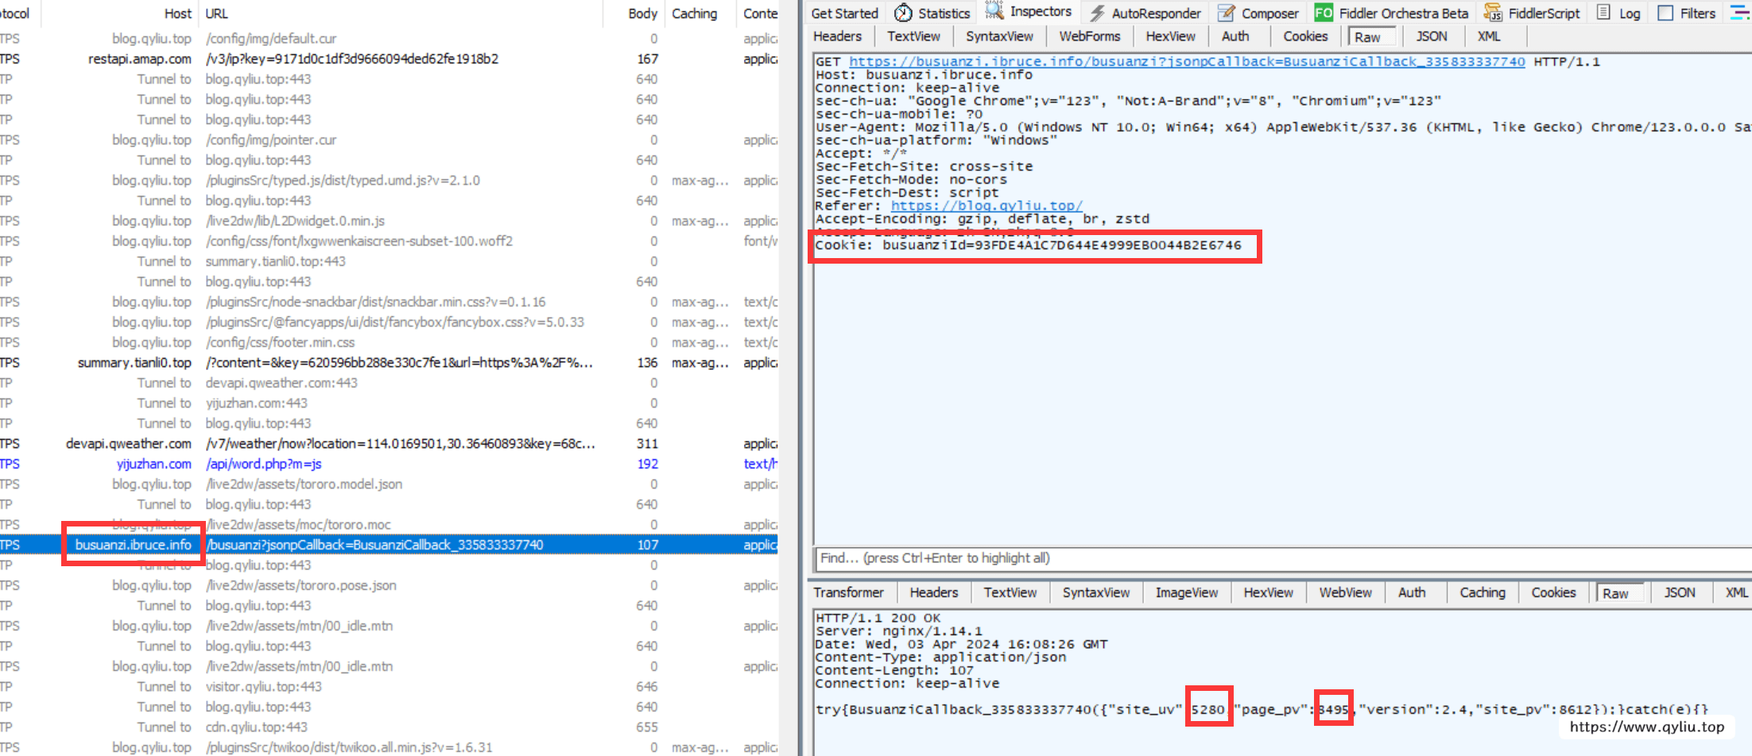Click the Inspectors magnifier icon
Image resolution: width=1752 pixels, height=756 pixels.
tap(994, 11)
